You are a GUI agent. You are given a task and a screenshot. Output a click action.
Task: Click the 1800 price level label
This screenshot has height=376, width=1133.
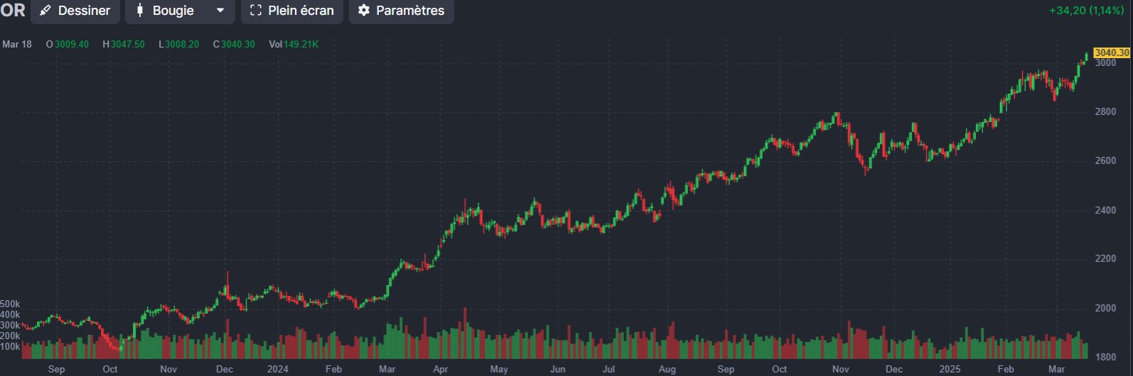tap(1105, 357)
